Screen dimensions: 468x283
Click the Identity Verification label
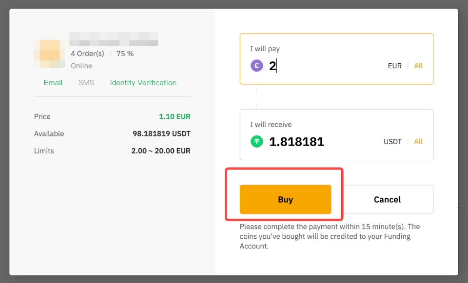pos(143,83)
